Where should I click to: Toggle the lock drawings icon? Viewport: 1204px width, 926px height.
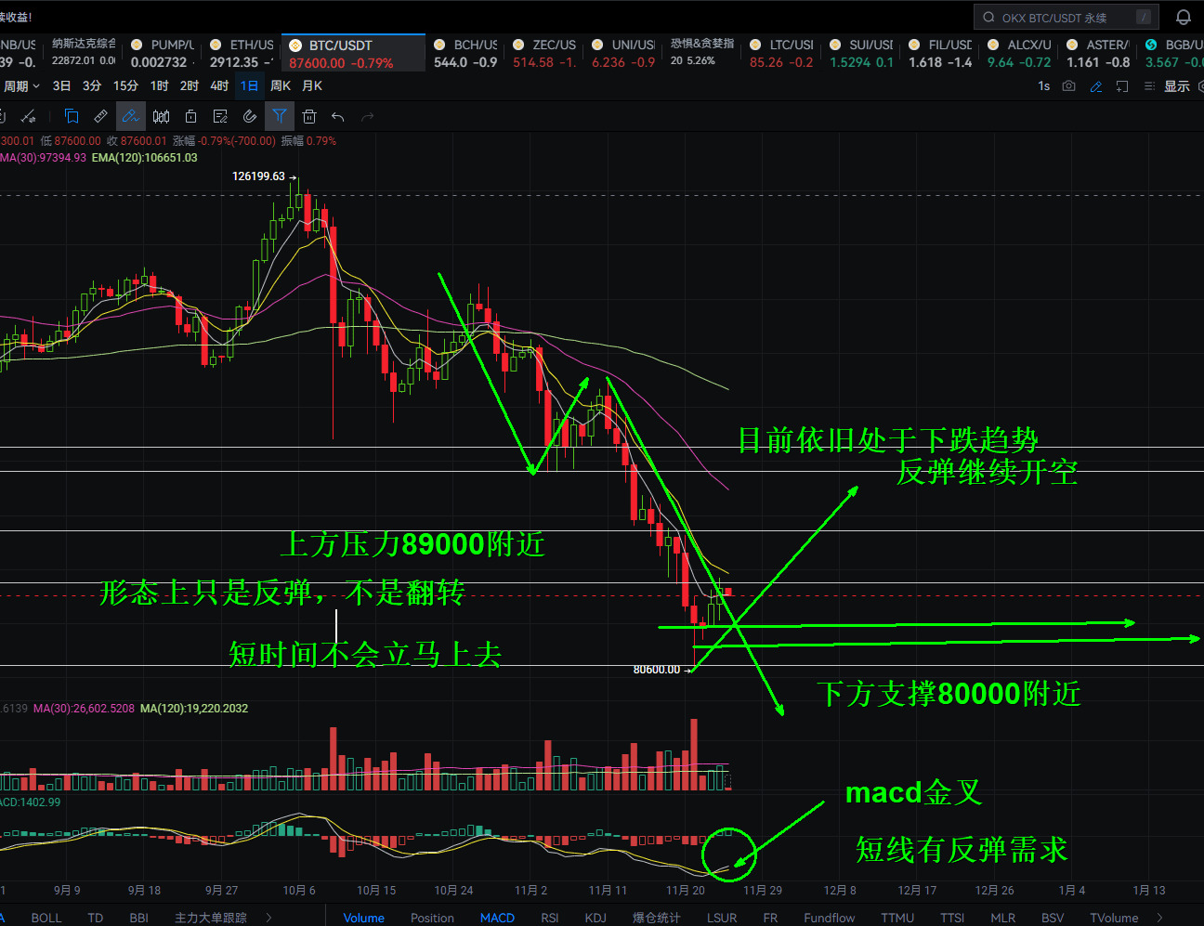(x=190, y=116)
